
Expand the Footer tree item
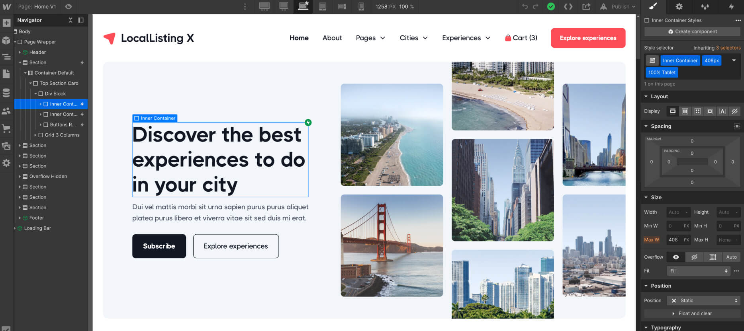(x=20, y=218)
